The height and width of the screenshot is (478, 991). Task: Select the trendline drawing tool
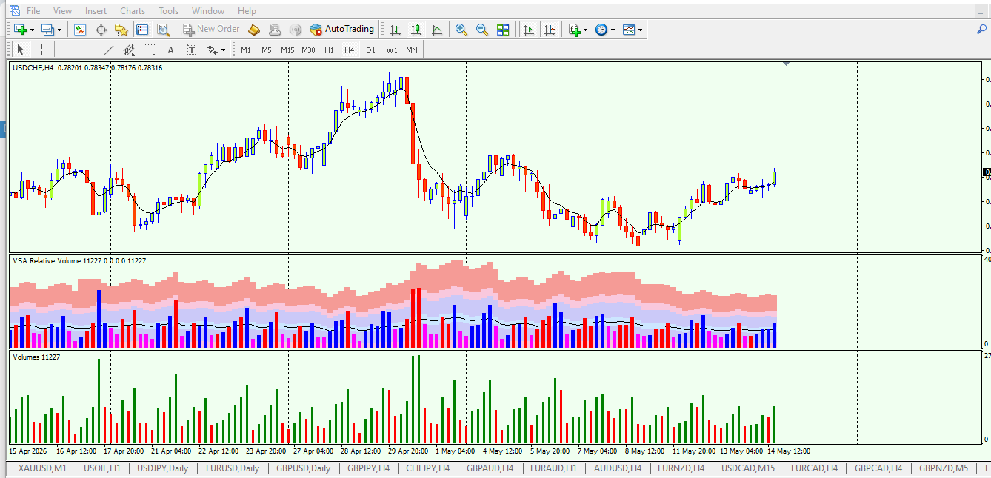(109, 50)
